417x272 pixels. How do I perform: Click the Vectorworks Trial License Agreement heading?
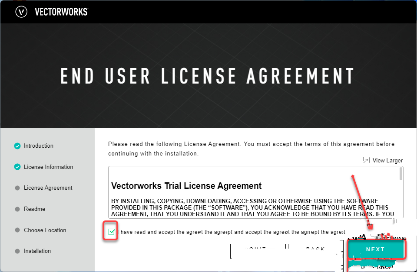(186, 186)
